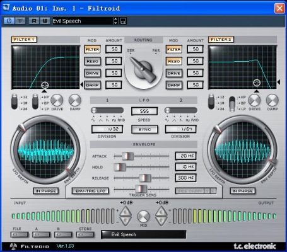287x252 pixels.
Task: Click Filter 1 DAMP knob
Action: [75, 100]
